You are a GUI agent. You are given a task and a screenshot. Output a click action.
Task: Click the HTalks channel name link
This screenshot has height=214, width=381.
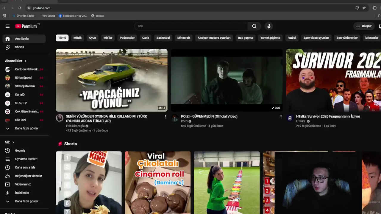[x=301, y=121]
